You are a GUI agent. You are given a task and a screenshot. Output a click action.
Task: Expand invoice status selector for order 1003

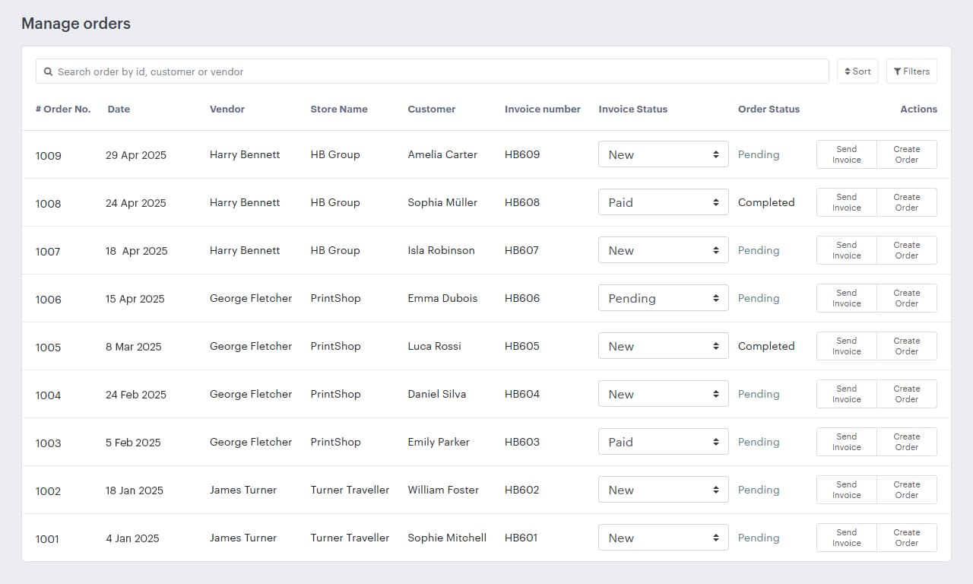tap(662, 442)
